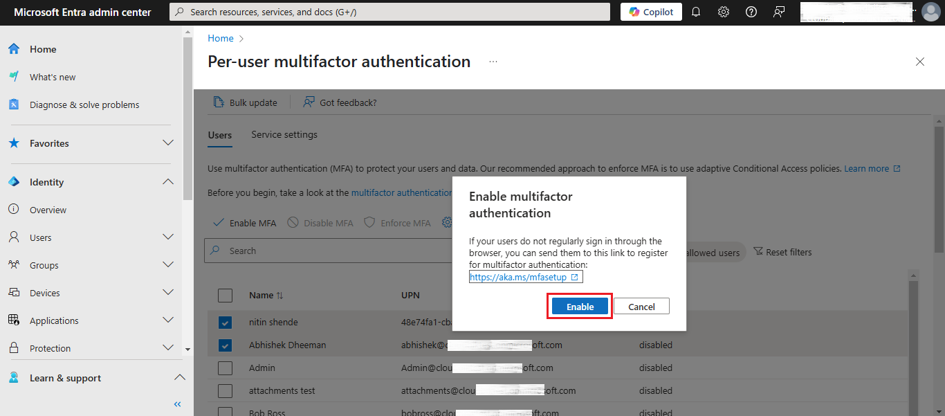Click the Learn & support icon
The width and height of the screenshot is (945, 416).
tap(14, 378)
